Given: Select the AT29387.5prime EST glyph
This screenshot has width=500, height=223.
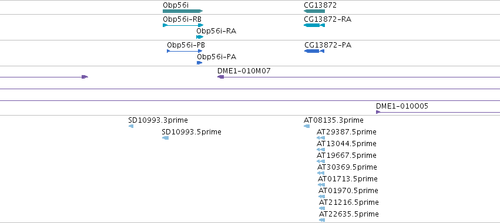Looking at the screenshot, I should pyautogui.click(x=321, y=138).
